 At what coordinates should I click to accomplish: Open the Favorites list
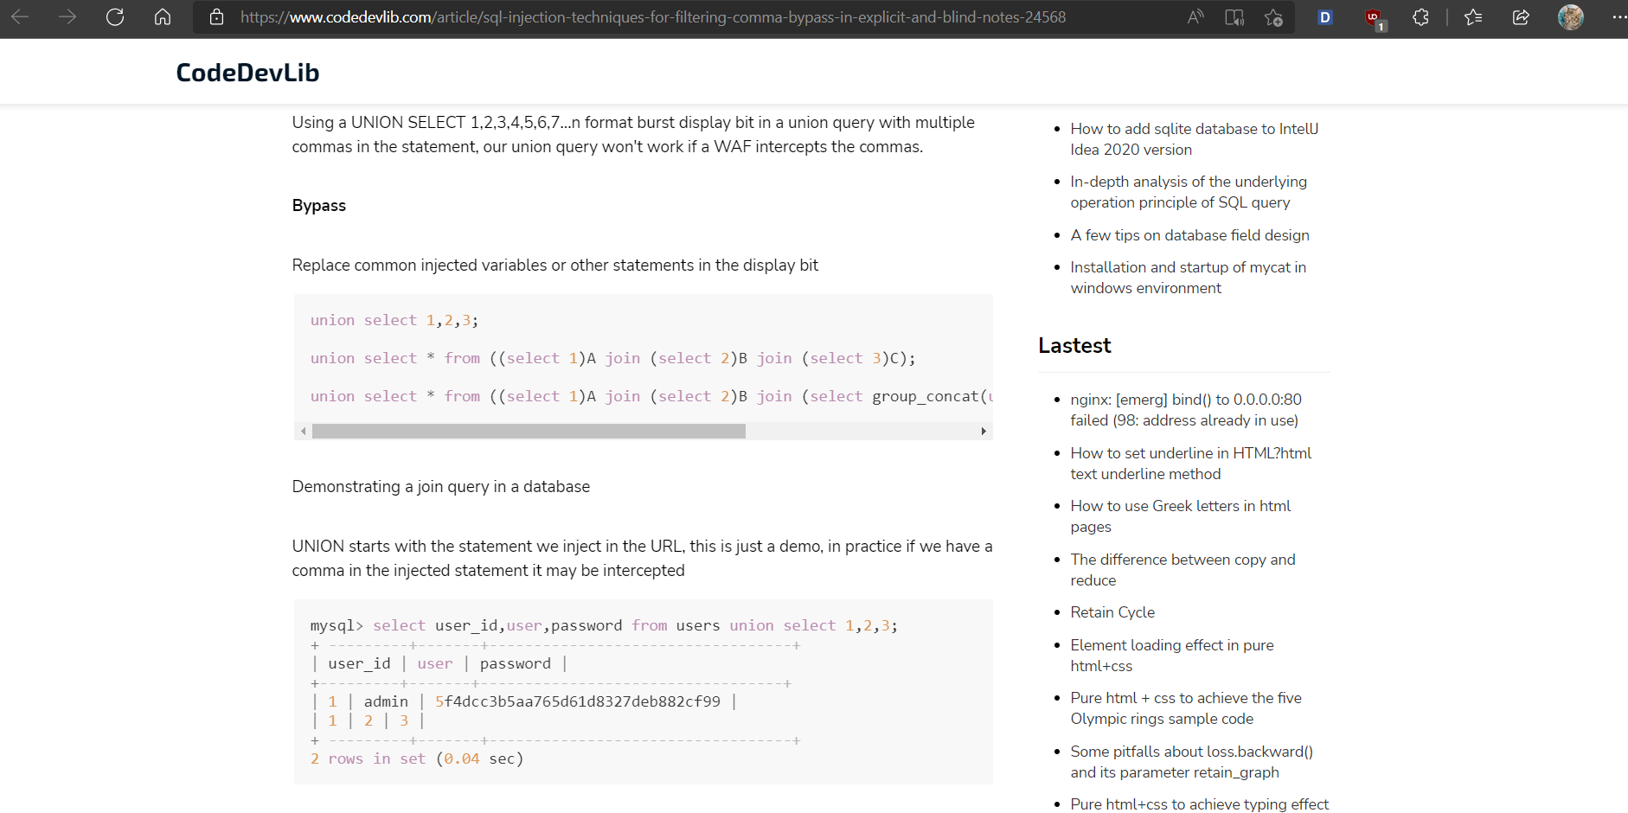[x=1473, y=17]
